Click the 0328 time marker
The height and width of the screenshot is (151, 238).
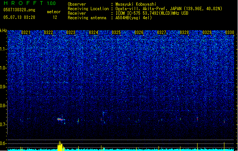(x=184, y=32)
